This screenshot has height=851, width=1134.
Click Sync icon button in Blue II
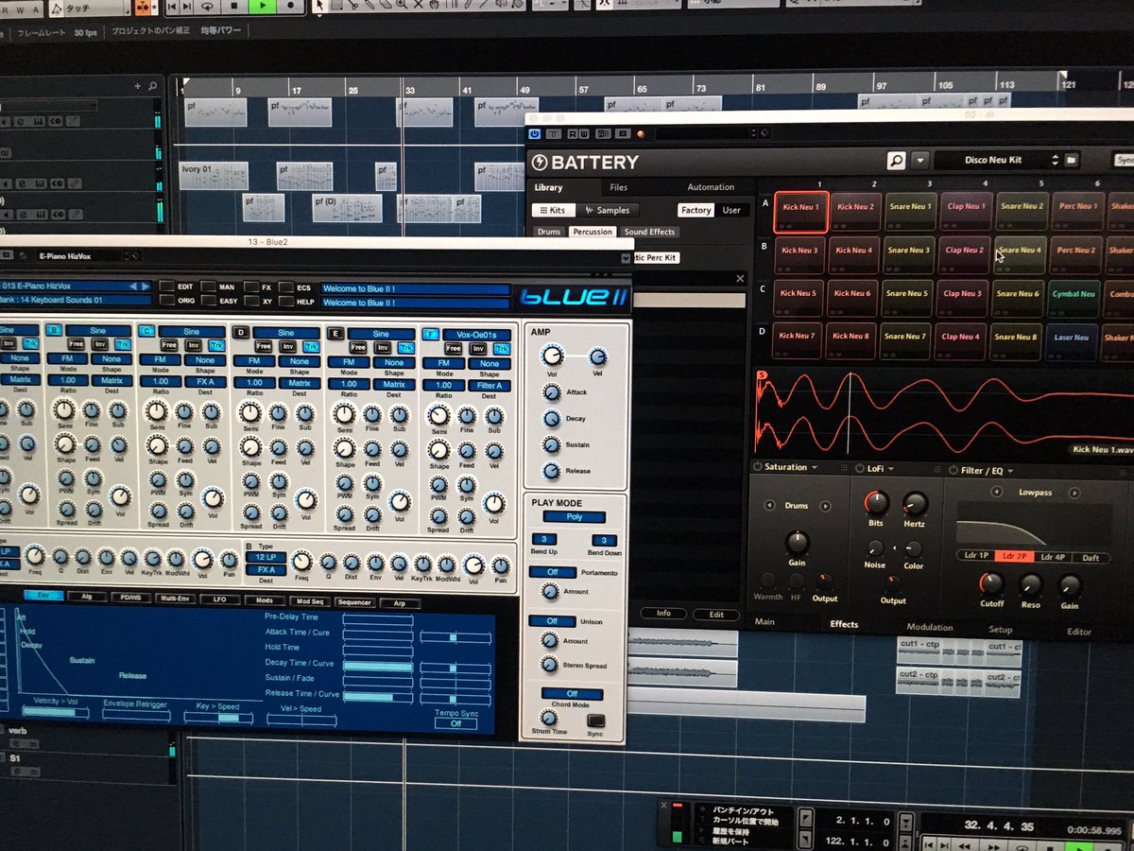[594, 721]
